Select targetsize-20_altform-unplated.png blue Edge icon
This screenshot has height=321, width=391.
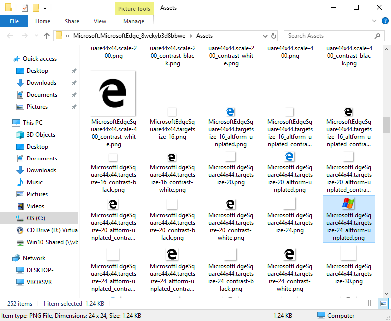[289, 157]
